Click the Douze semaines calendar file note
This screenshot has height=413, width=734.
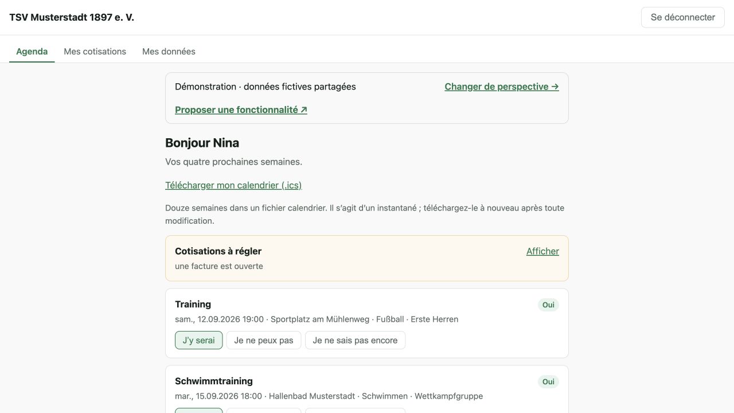(x=365, y=215)
